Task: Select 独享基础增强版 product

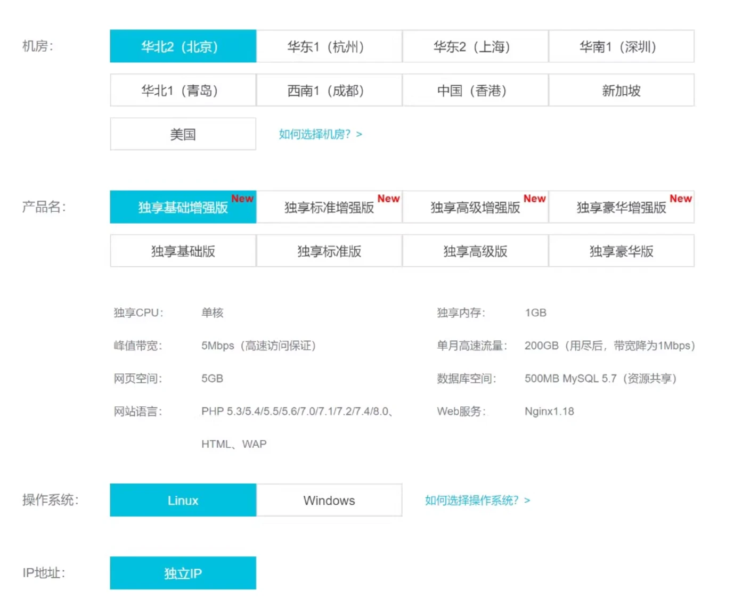Action: click(183, 207)
